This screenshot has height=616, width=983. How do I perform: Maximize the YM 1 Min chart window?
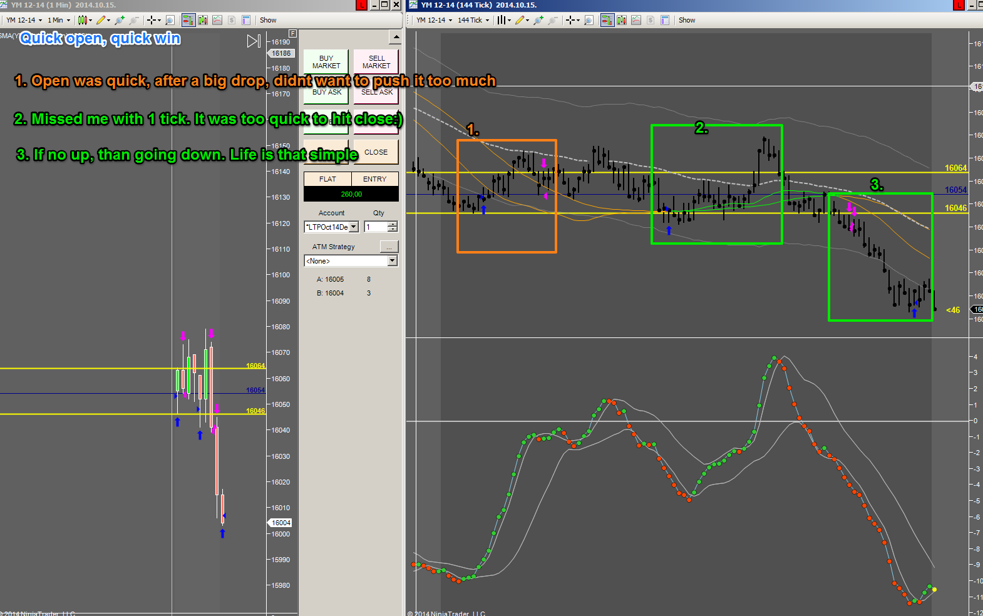[x=385, y=5]
